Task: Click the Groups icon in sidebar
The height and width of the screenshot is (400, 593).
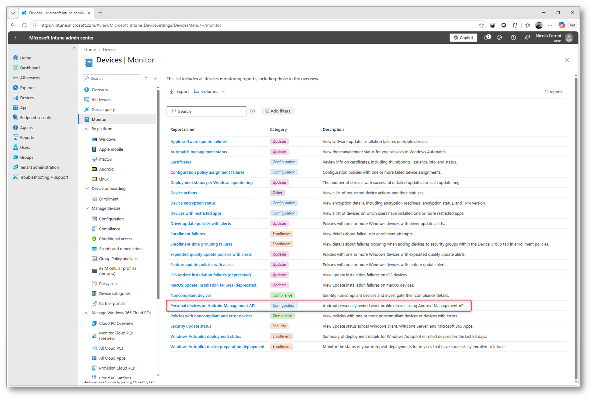Action: 16,157
